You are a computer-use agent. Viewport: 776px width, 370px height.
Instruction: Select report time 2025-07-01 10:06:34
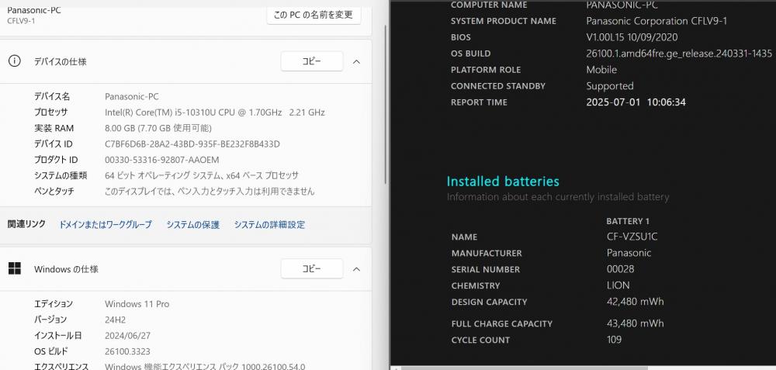636,102
